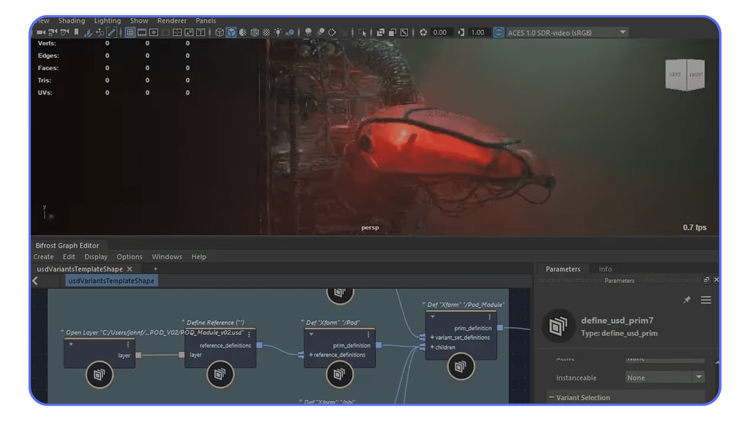Click the image plane icon
This screenshot has width=750, height=421.
(x=88, y=32)
